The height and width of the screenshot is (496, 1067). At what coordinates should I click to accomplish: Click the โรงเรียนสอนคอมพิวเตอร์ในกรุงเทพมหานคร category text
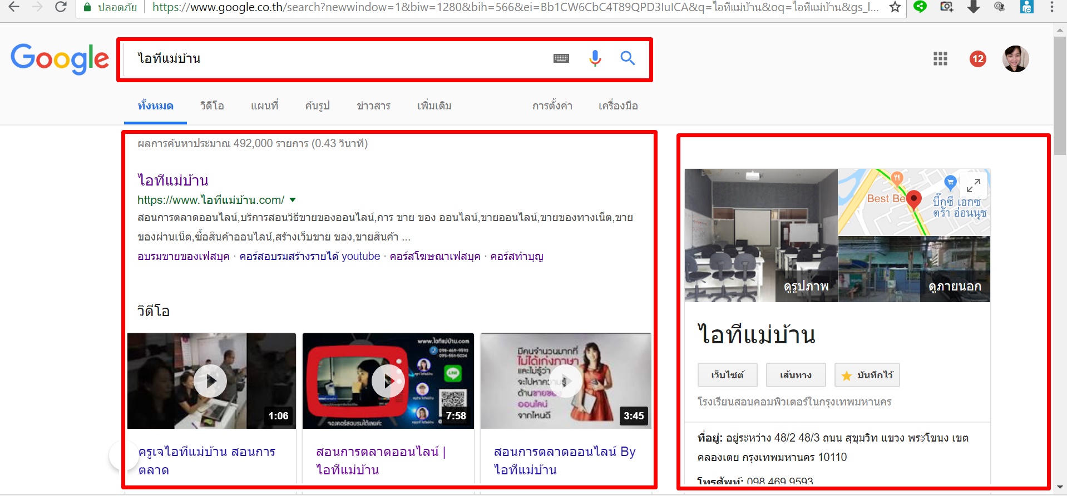point(794,402)
